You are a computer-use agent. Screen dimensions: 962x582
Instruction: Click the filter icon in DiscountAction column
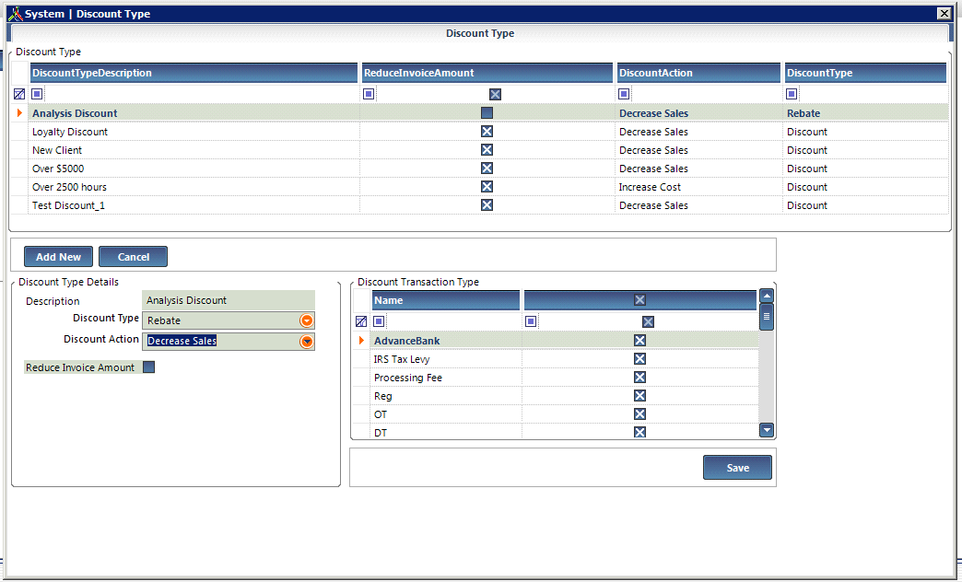pyautogui.click(x=623, y=94)
